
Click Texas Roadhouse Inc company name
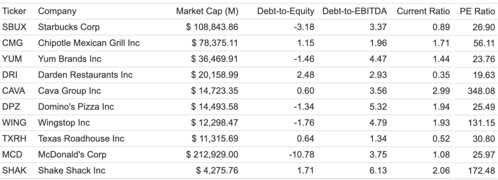[81, 138]
